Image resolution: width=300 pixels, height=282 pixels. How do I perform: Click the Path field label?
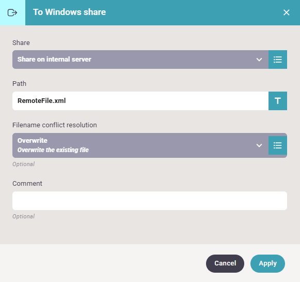(19, 84)
